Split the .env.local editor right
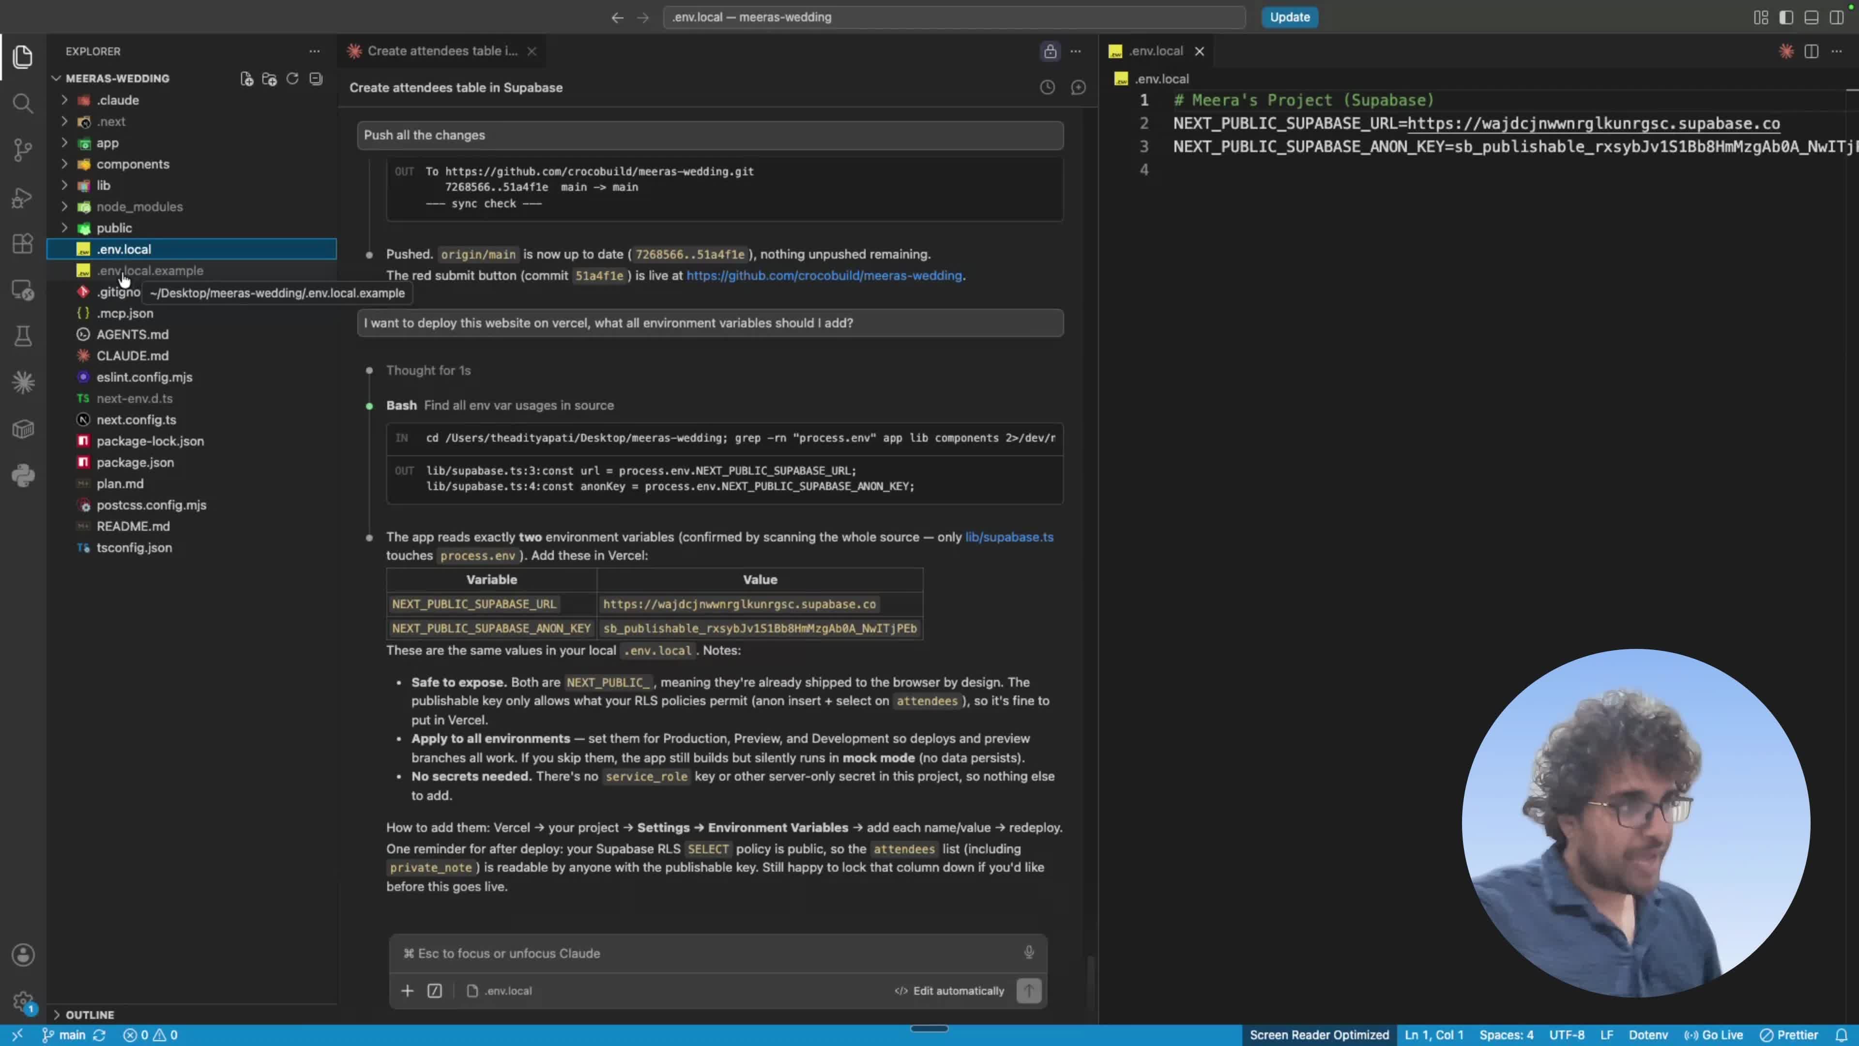This screenshot has height=1046, width=1859. [1812, 51]
